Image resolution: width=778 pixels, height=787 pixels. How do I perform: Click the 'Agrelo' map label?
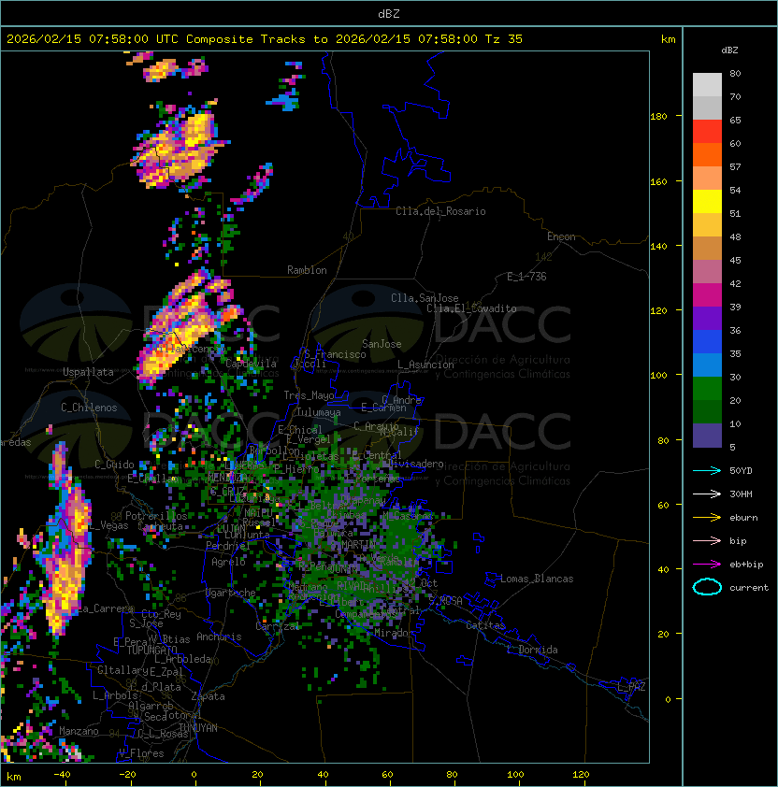[x=228, y=562]
